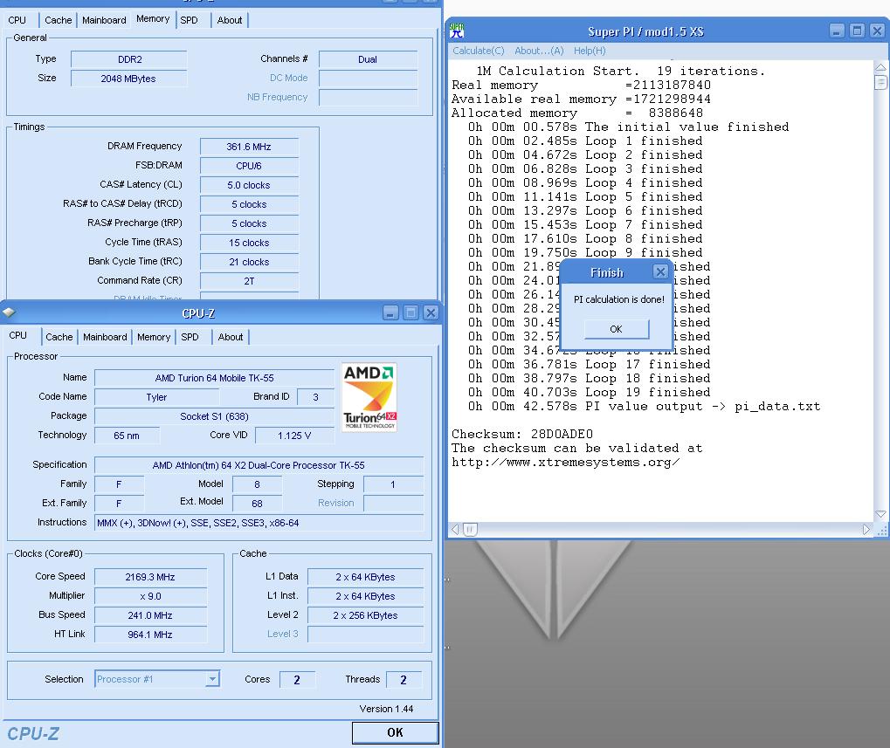Click the Version 1.44 label
The height and width of the screenshot is (748, 890).
[386, 709]
